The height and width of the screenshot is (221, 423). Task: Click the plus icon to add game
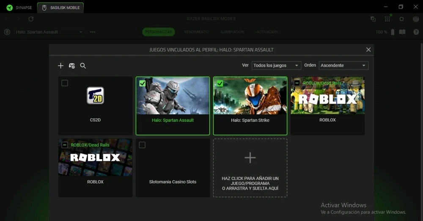(60, 66)
